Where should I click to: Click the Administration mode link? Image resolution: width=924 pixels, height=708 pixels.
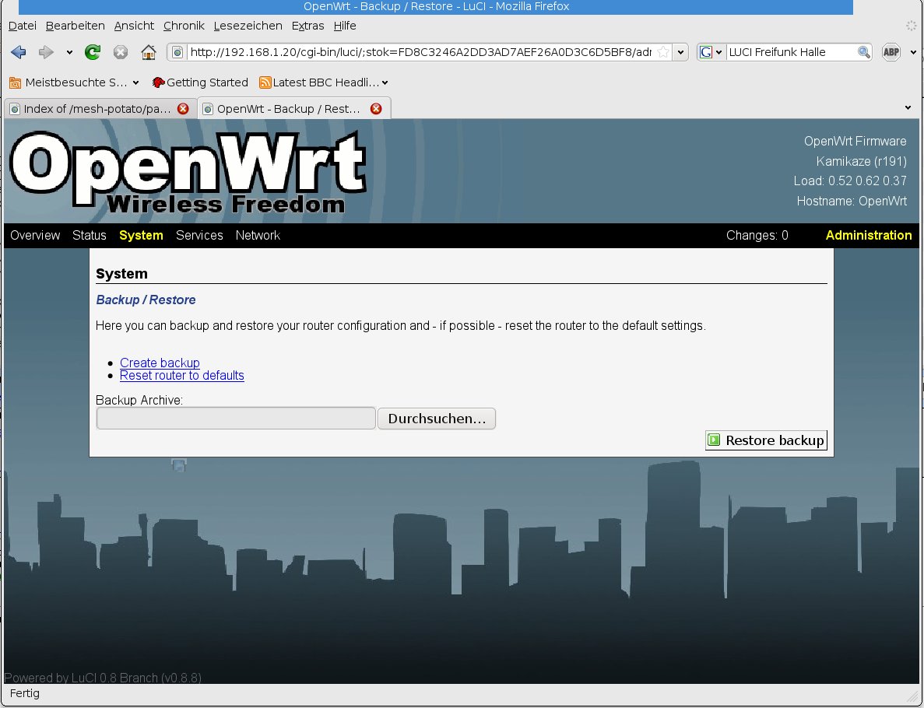(869, 236)
